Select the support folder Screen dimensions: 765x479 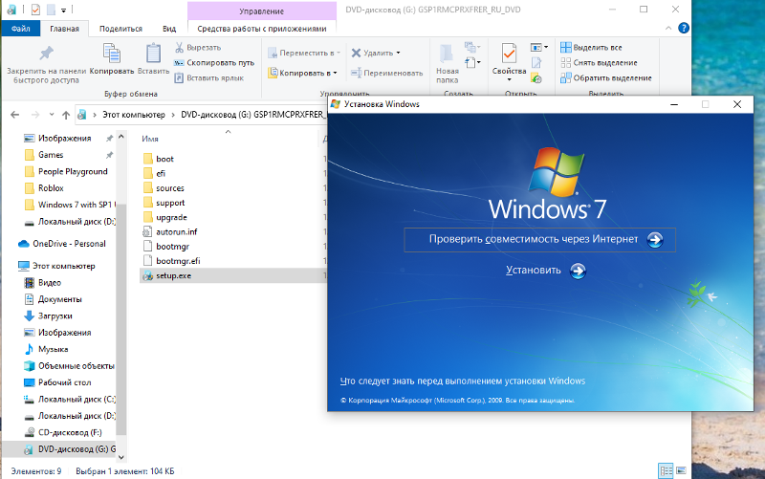pos(170,203)
